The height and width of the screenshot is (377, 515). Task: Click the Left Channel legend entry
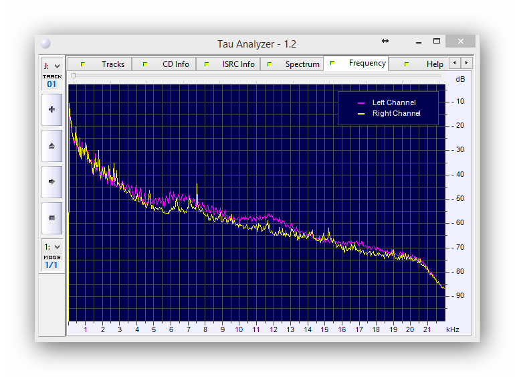click(x=393, y=102)
